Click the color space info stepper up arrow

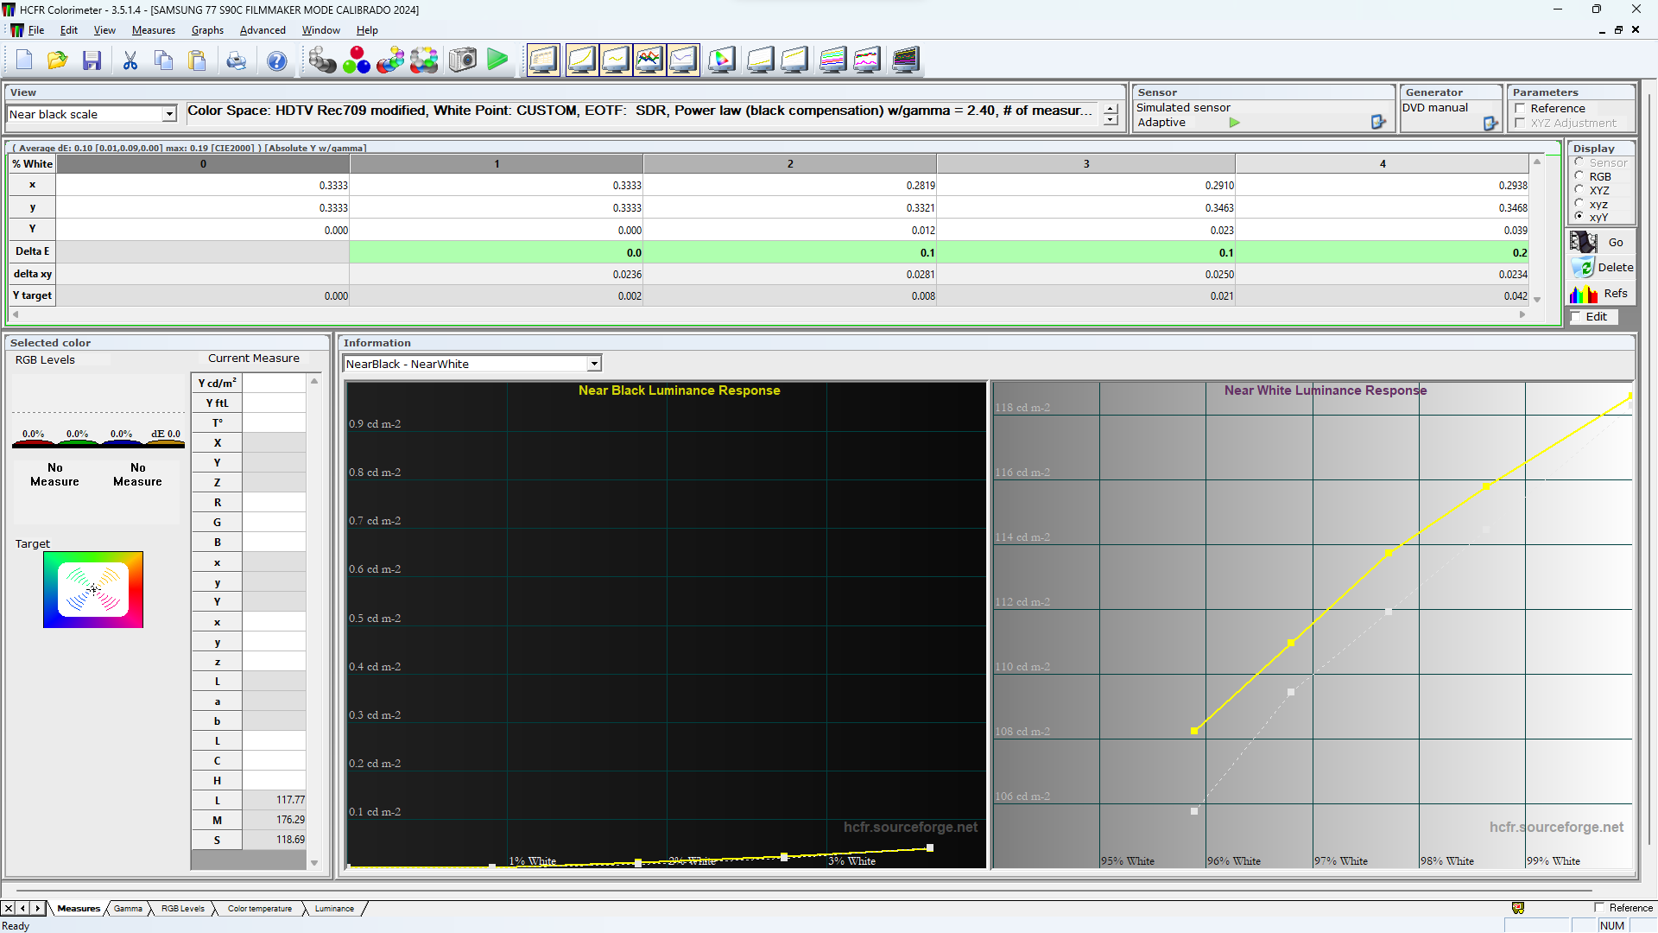(1111, 109)
